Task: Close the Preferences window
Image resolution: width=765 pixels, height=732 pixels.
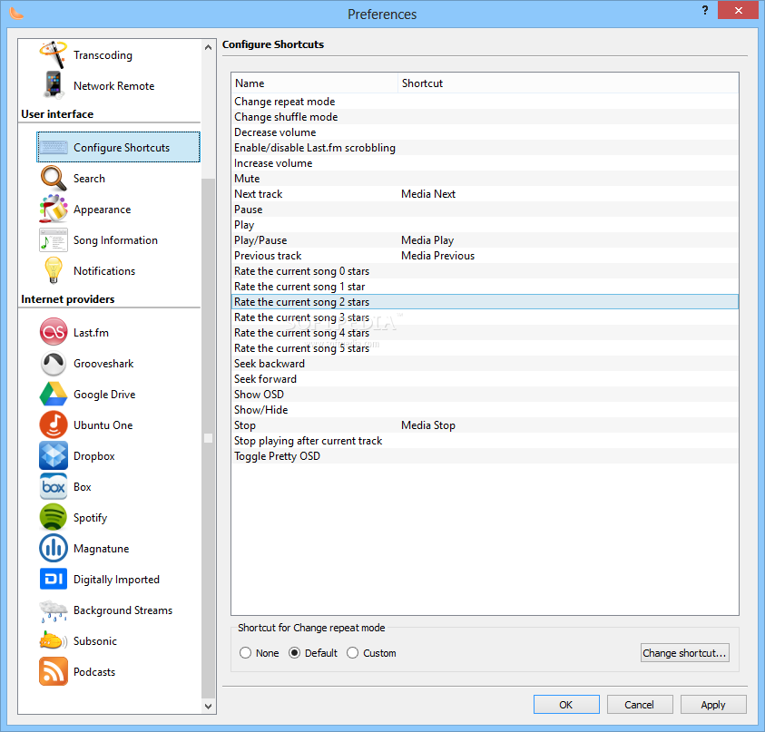Action: (x=738, y=10)
